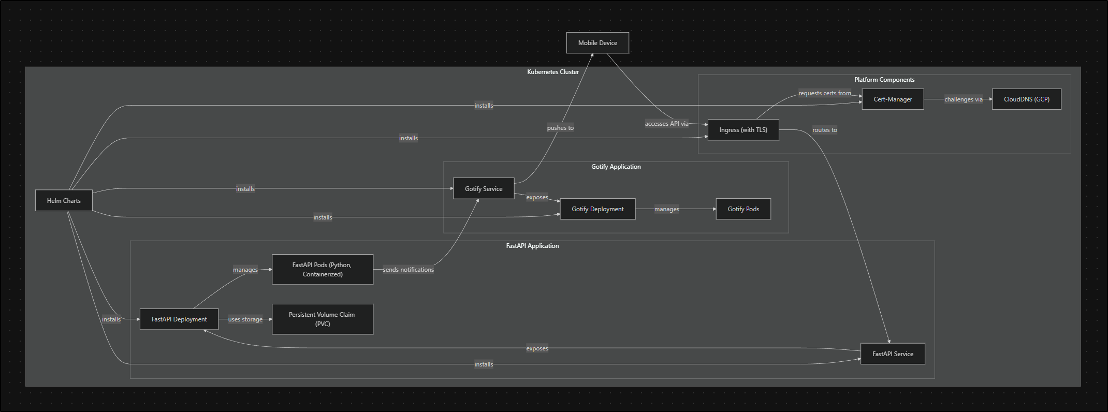The image size is (1108, 412).
Task: Select the CloudDNS (GCP) node
Action: [x=1026, y=99]
